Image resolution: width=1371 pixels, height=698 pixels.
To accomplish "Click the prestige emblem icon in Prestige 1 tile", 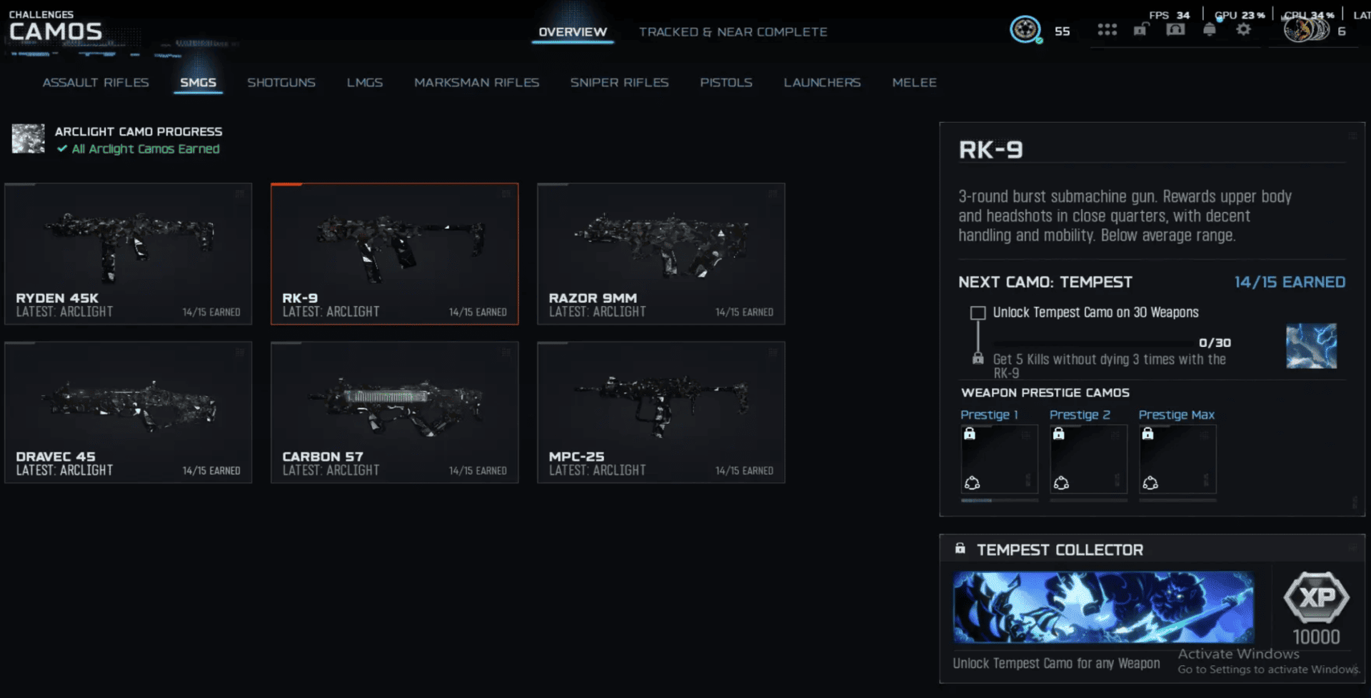I will [972, 483].
